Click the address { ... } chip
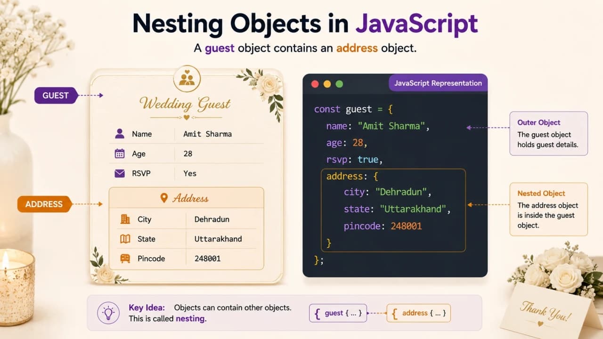This screenshot has width=603, height=339. tap(419, 313)
